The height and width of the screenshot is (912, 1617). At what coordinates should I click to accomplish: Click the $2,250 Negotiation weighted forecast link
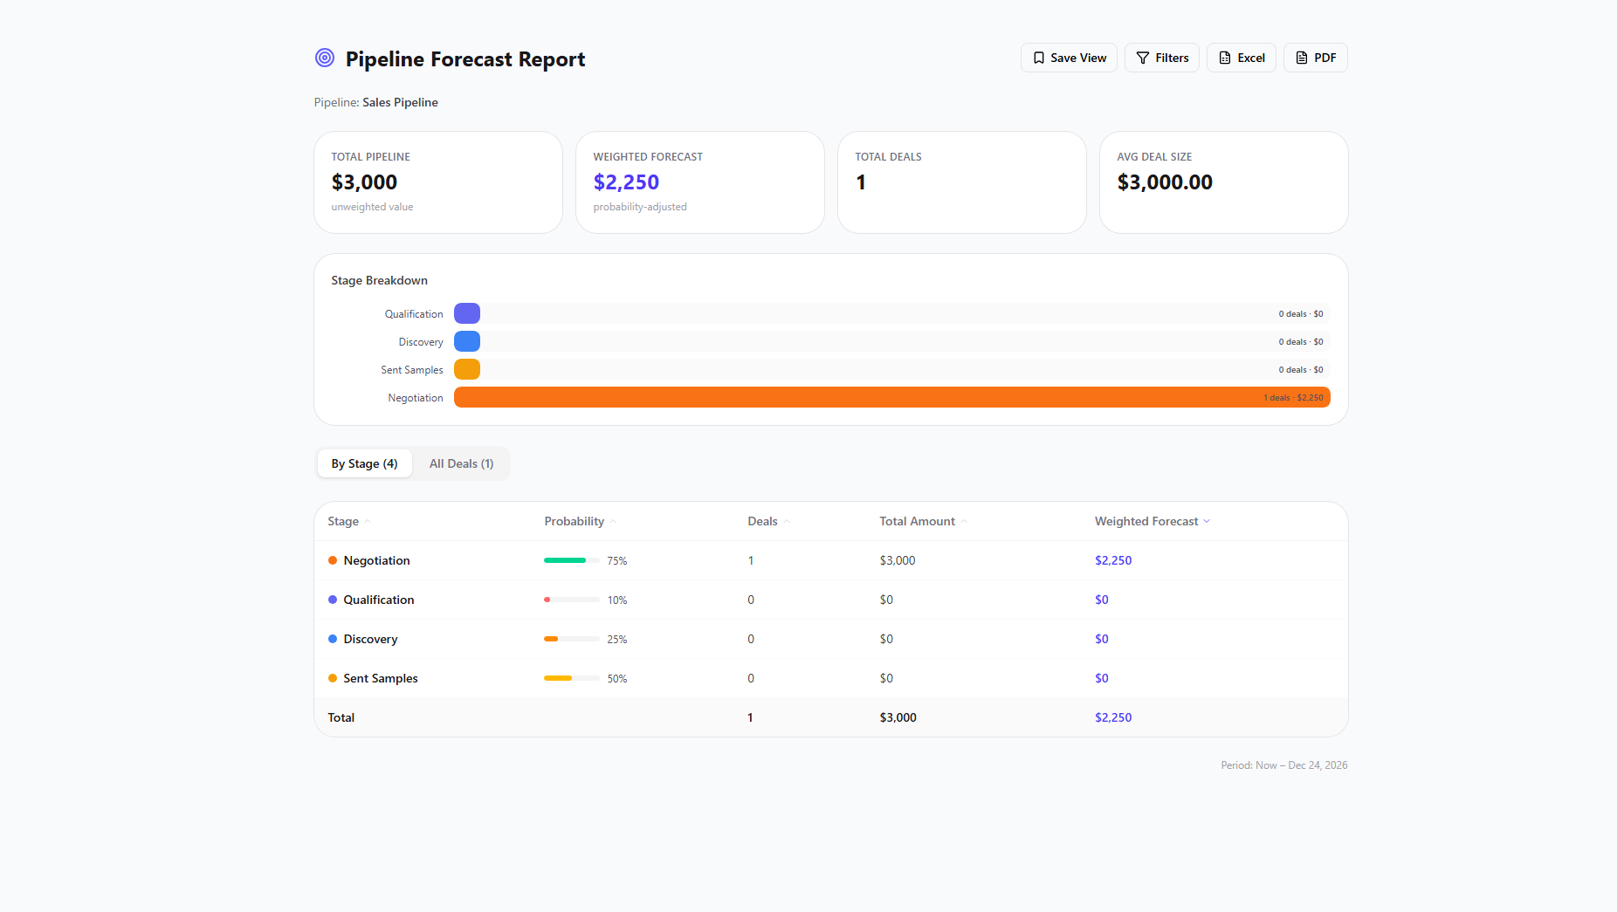[x=1113, y=560]
